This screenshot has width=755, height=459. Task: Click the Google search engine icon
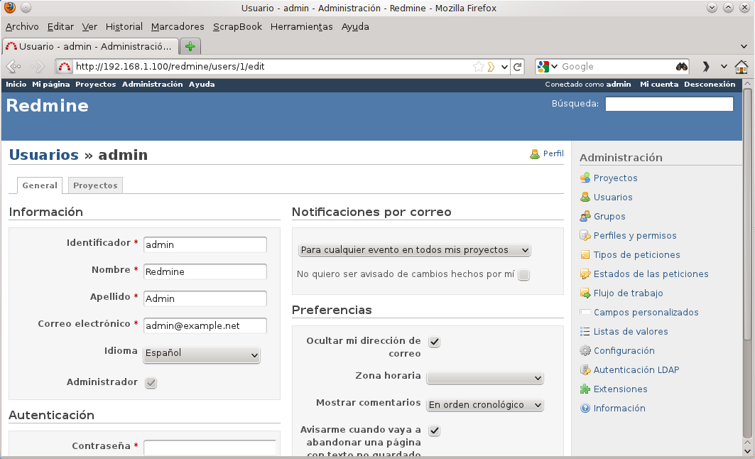pyautogui.click(x=543, y=67)
